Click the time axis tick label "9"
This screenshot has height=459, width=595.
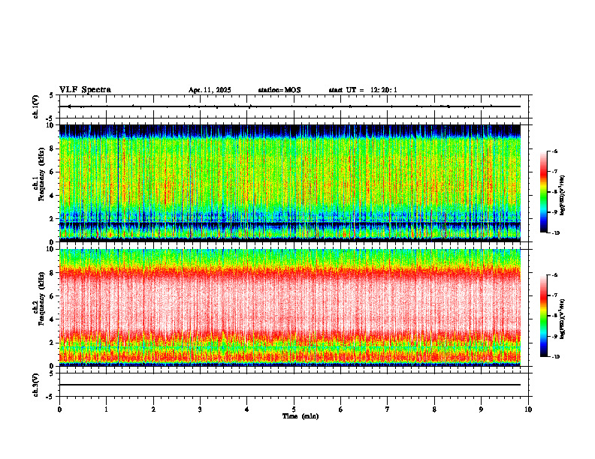tap(481, 409)
